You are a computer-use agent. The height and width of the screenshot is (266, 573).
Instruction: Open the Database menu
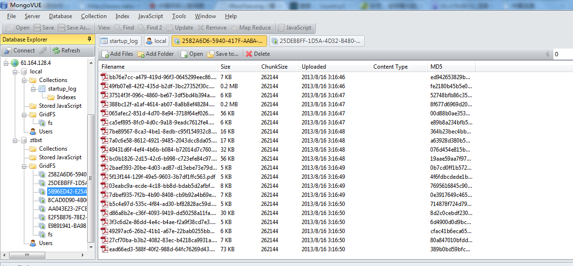pyautogui.click(x=61, y=16)
